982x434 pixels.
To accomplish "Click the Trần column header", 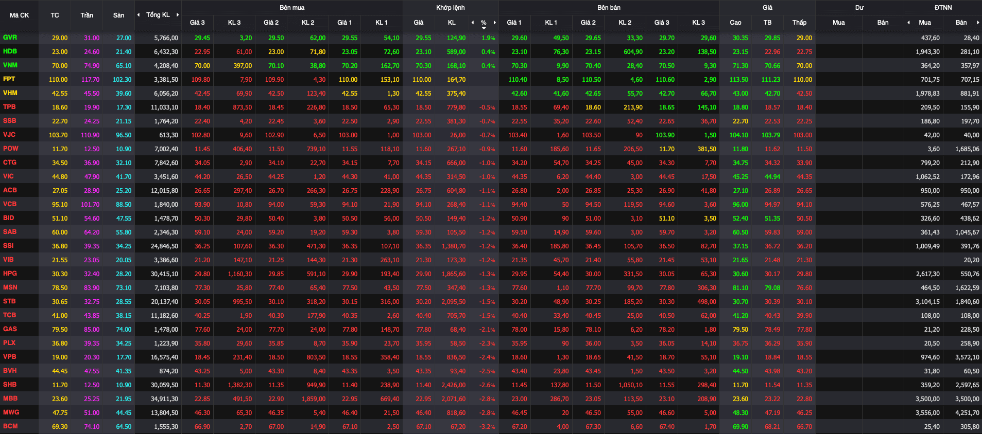I will (x=87, y=15).
